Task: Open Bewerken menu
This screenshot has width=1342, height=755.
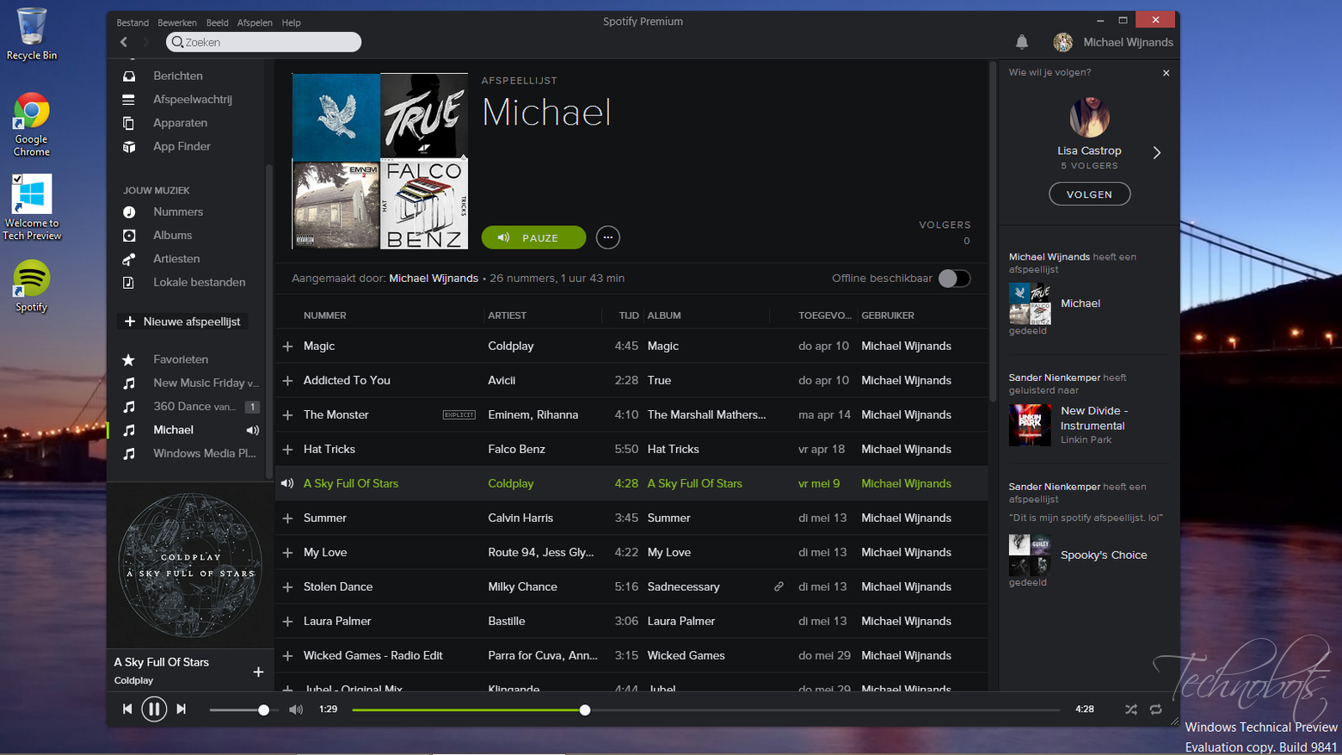Action: pos(177,22)
